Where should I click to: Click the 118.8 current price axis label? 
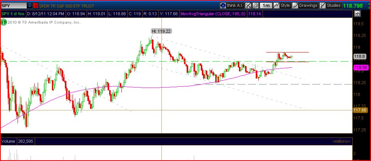click(360, 56)
